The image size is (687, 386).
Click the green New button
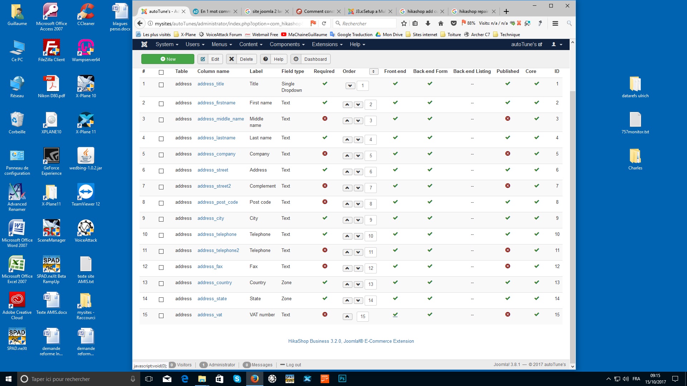coord(167,59)
